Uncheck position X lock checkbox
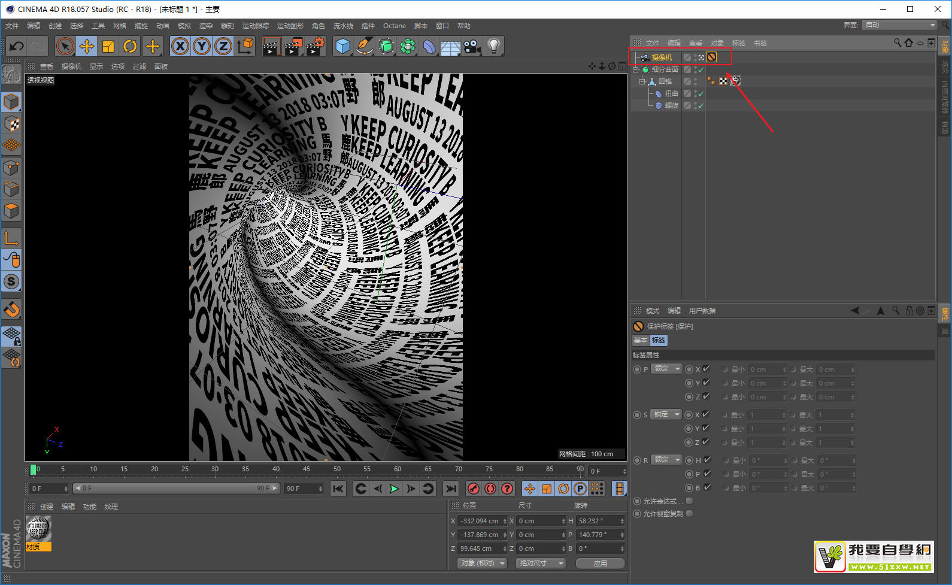 (x=707, y=369)
